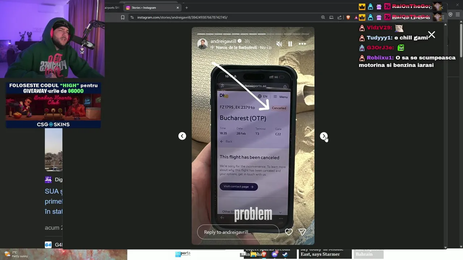The width and height of the screenshot is (463, 260).
Task: Open the Brave Shields lion icon
Action: pos(348,17)
